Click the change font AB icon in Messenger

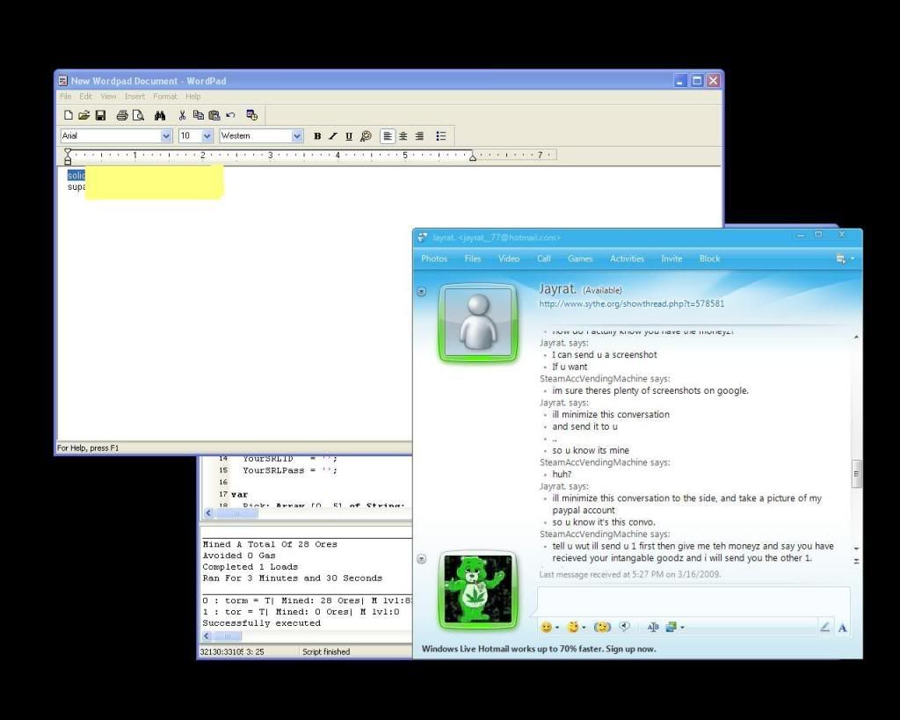[653, 627]
